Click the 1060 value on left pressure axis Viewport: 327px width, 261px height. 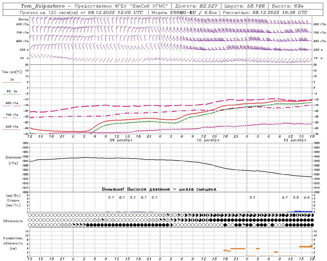tap(26, 143)
